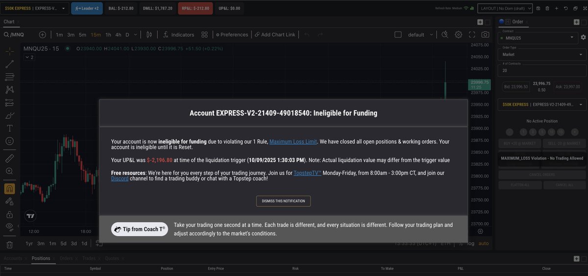Select the 5d date range
The image size is (588, 276).
pos(63,244)
